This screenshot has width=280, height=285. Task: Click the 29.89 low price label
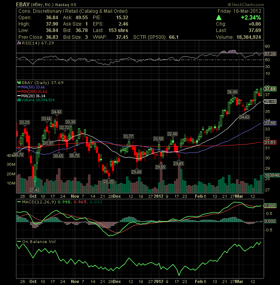point(178,164)
